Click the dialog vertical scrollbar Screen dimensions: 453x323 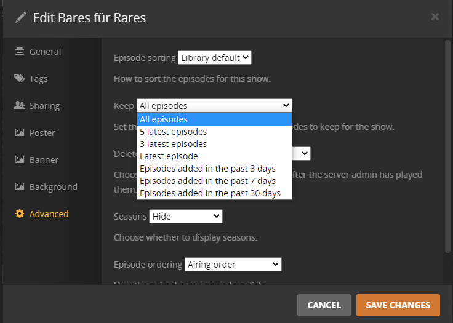pos(447,146)
